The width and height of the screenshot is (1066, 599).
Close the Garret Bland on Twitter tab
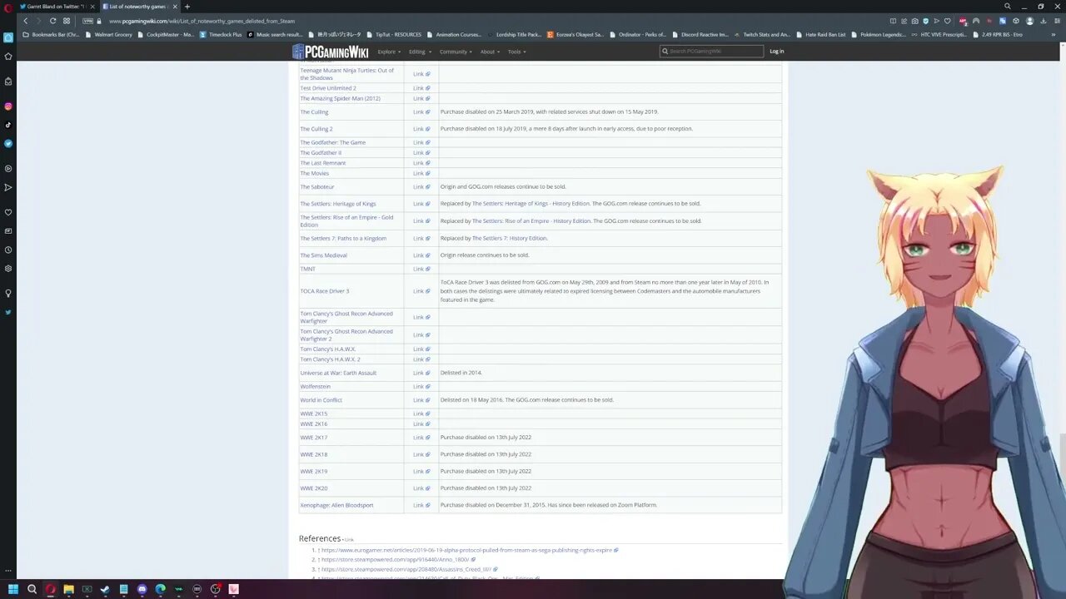pyautogui.click(x=92, y=7)
